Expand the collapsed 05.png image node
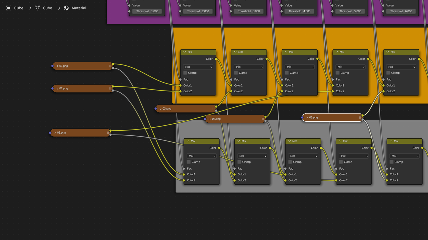Image resolution: width=428 pixels, height=240 pixels. [55, 133]
